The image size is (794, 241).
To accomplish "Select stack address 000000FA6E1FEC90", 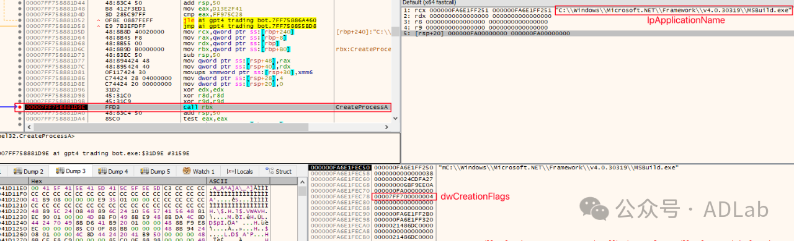I will click(x=340, y=214).
